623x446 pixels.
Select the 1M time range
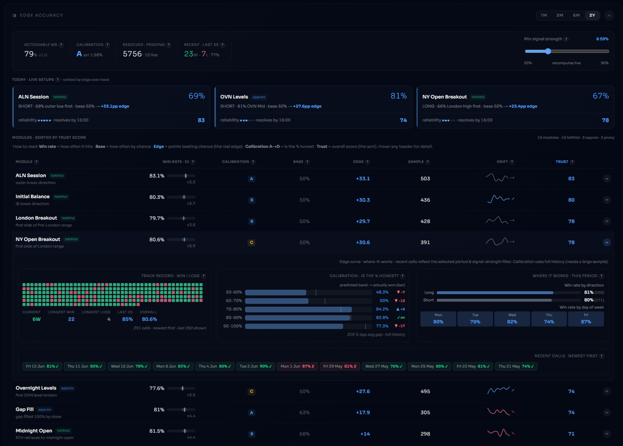[x=544, y=15]
